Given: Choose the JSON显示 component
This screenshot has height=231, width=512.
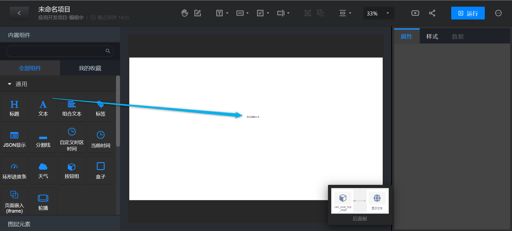Looking at the screenshot, I should tap(14, 139).
